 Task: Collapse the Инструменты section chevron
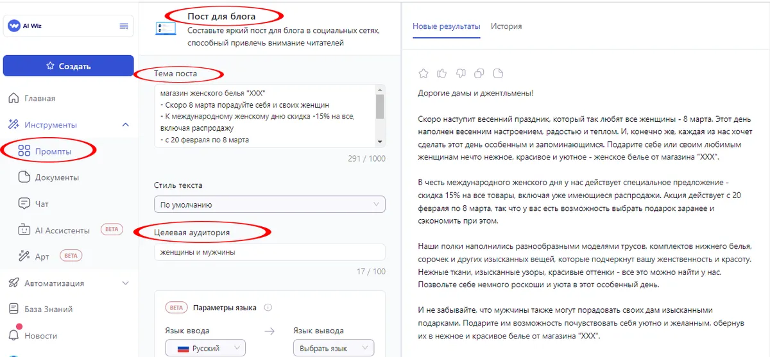click(x=125, y=125)
